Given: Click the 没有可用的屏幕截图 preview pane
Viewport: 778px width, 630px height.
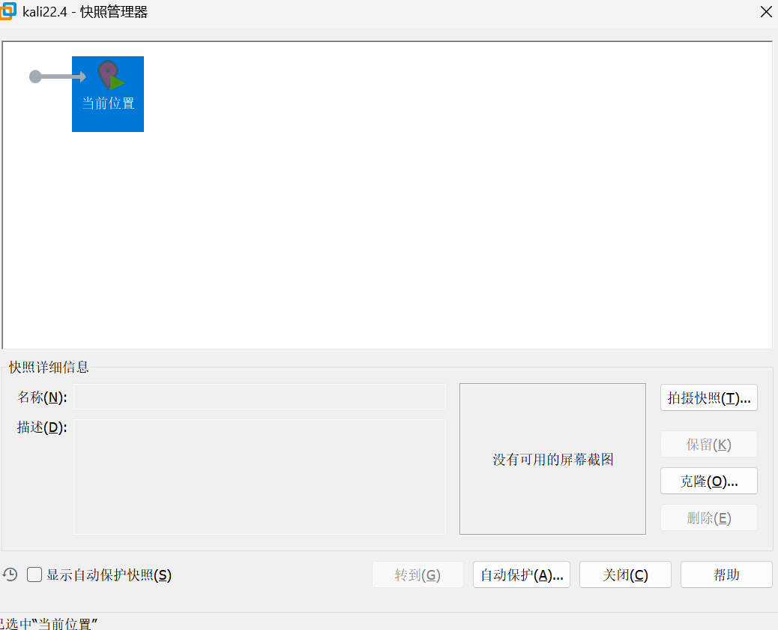Looking at the screenshot, I should coord(552,459).
